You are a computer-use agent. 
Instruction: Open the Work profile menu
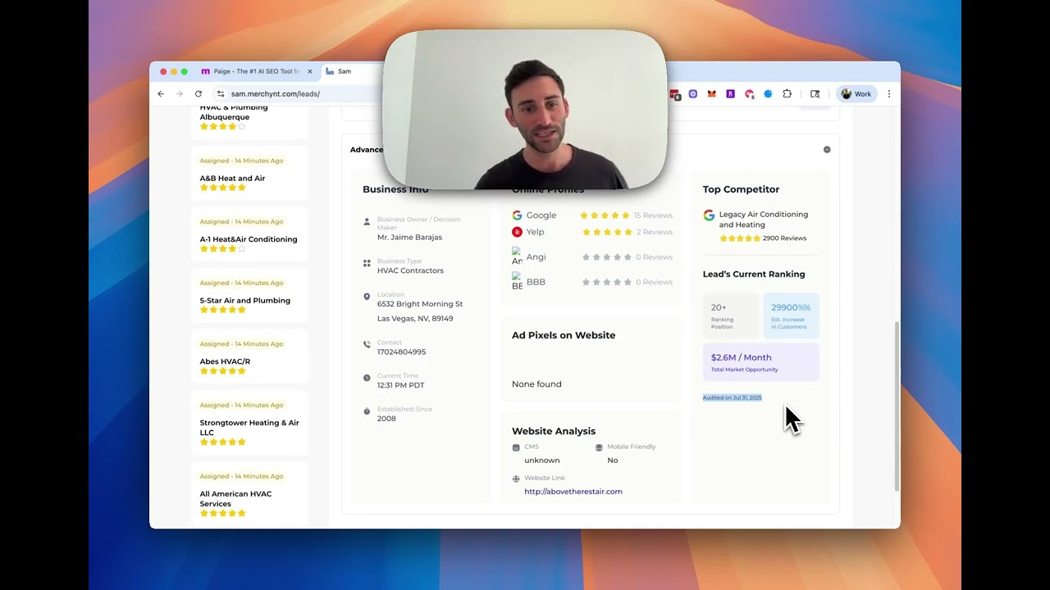[x=856, y=94]
